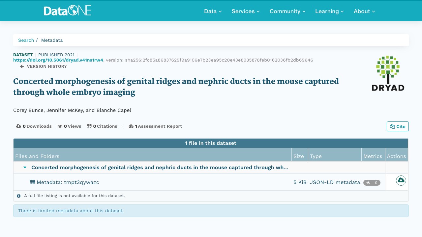Click the DataONE logo
The image size is (422, 237).
click(x=67, y=11)
